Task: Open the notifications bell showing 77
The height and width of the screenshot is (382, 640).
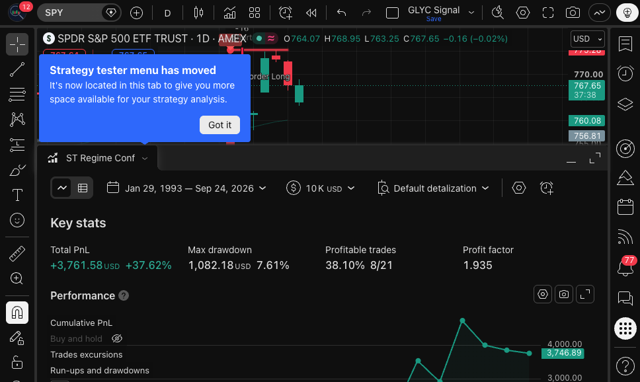Action: click(625, 268)
